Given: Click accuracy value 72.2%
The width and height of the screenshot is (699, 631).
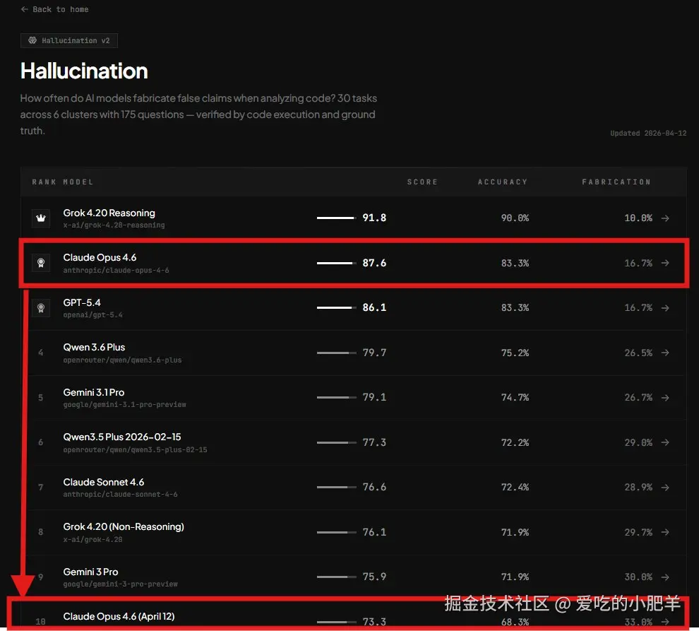Looking at the screenshot, I should tap(515, 442).
